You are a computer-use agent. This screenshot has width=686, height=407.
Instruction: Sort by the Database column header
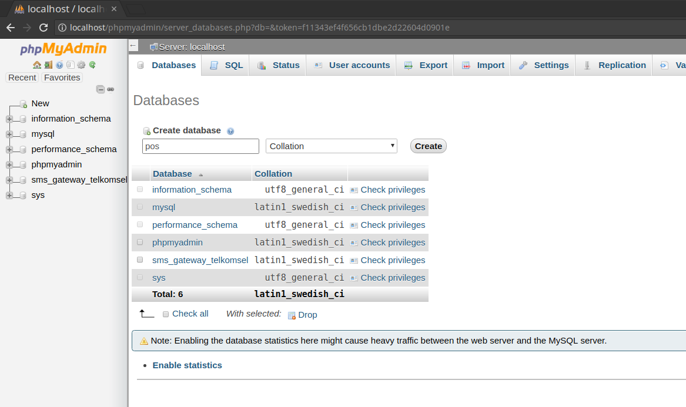[172, 173]
